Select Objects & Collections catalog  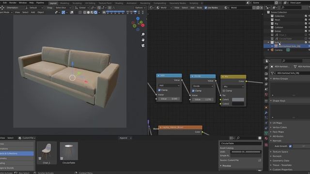[17, 153]
